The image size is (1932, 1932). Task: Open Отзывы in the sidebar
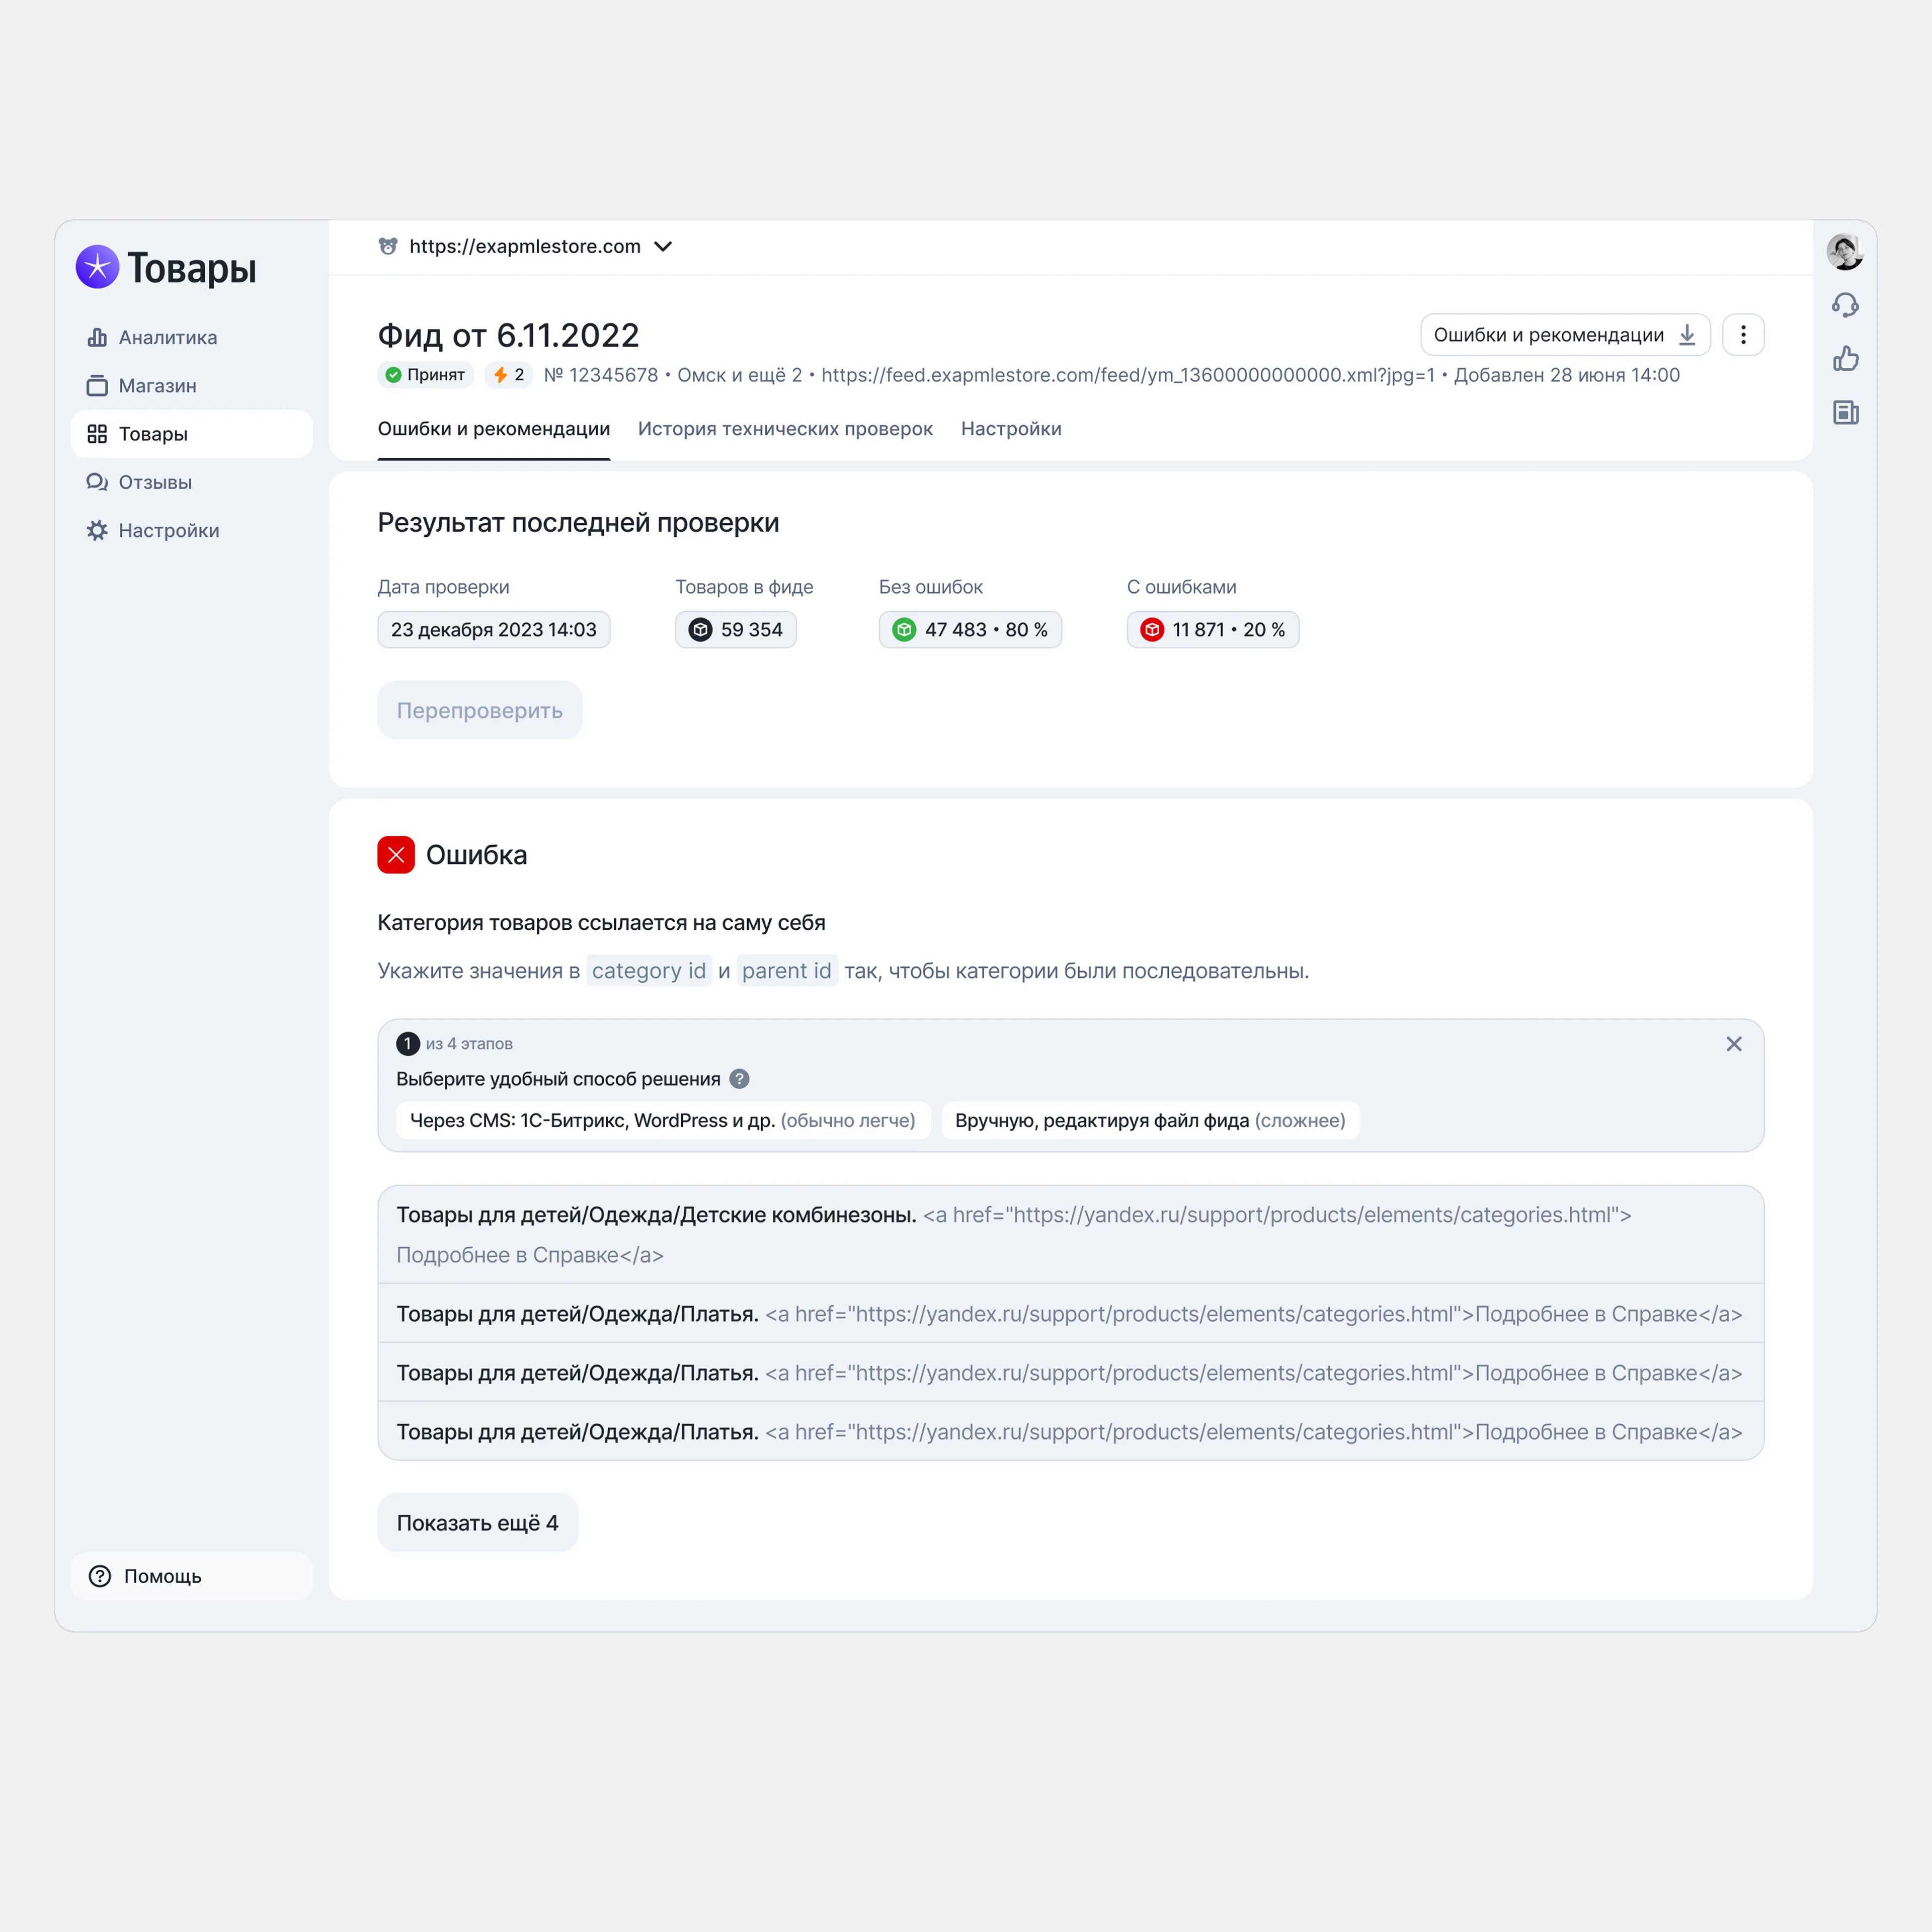[x=155, y=483]
